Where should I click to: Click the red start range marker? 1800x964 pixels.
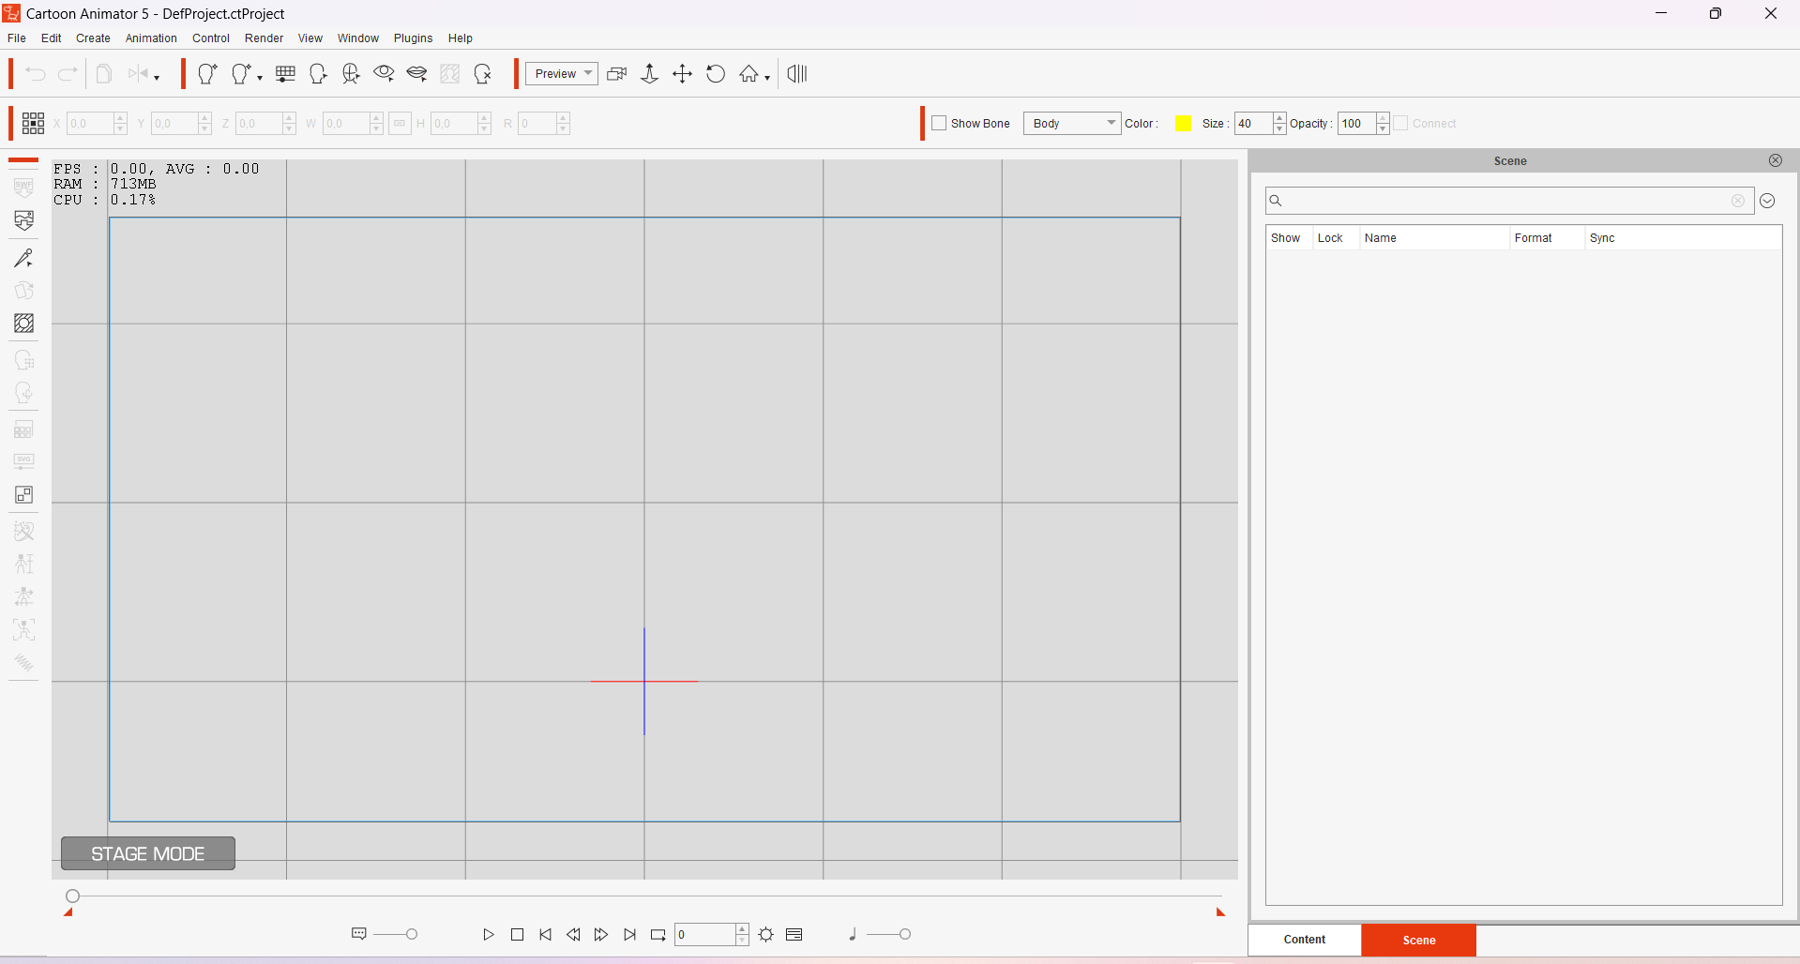[x=68, y=911]
